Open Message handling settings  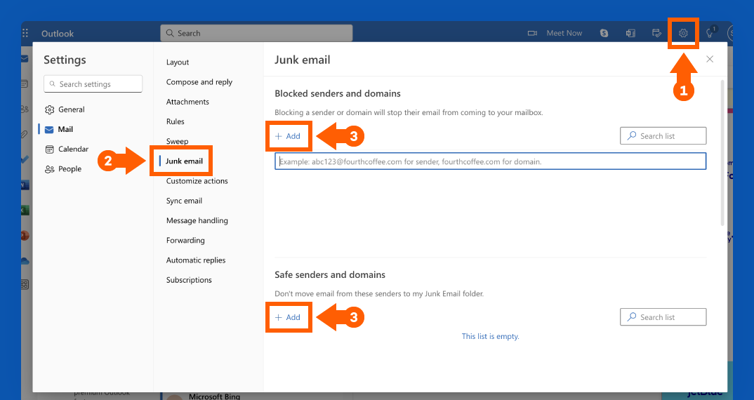pyautogui.click(x=197, y=220)
